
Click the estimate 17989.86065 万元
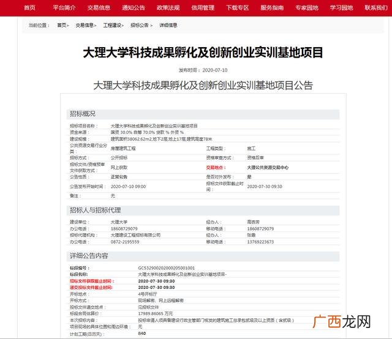tap(155, 313)
